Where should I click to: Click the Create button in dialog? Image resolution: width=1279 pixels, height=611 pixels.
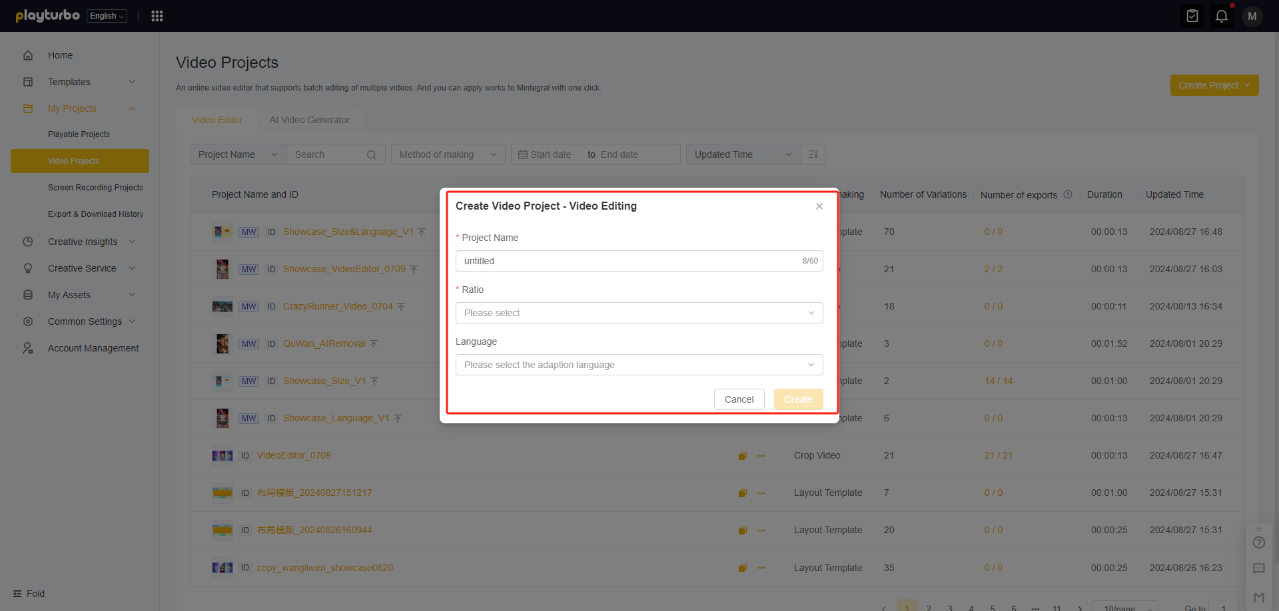(798, 399)
